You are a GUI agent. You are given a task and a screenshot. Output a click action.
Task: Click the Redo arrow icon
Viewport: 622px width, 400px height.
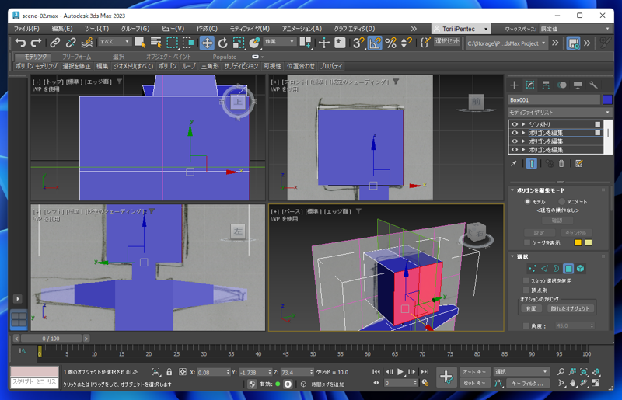coord(36,43)
